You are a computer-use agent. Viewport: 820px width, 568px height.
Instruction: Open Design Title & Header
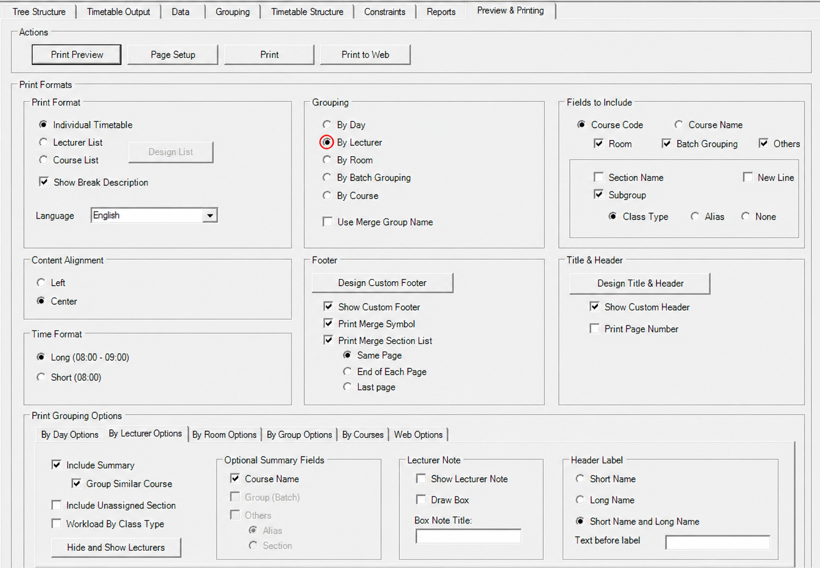point(640,283)
